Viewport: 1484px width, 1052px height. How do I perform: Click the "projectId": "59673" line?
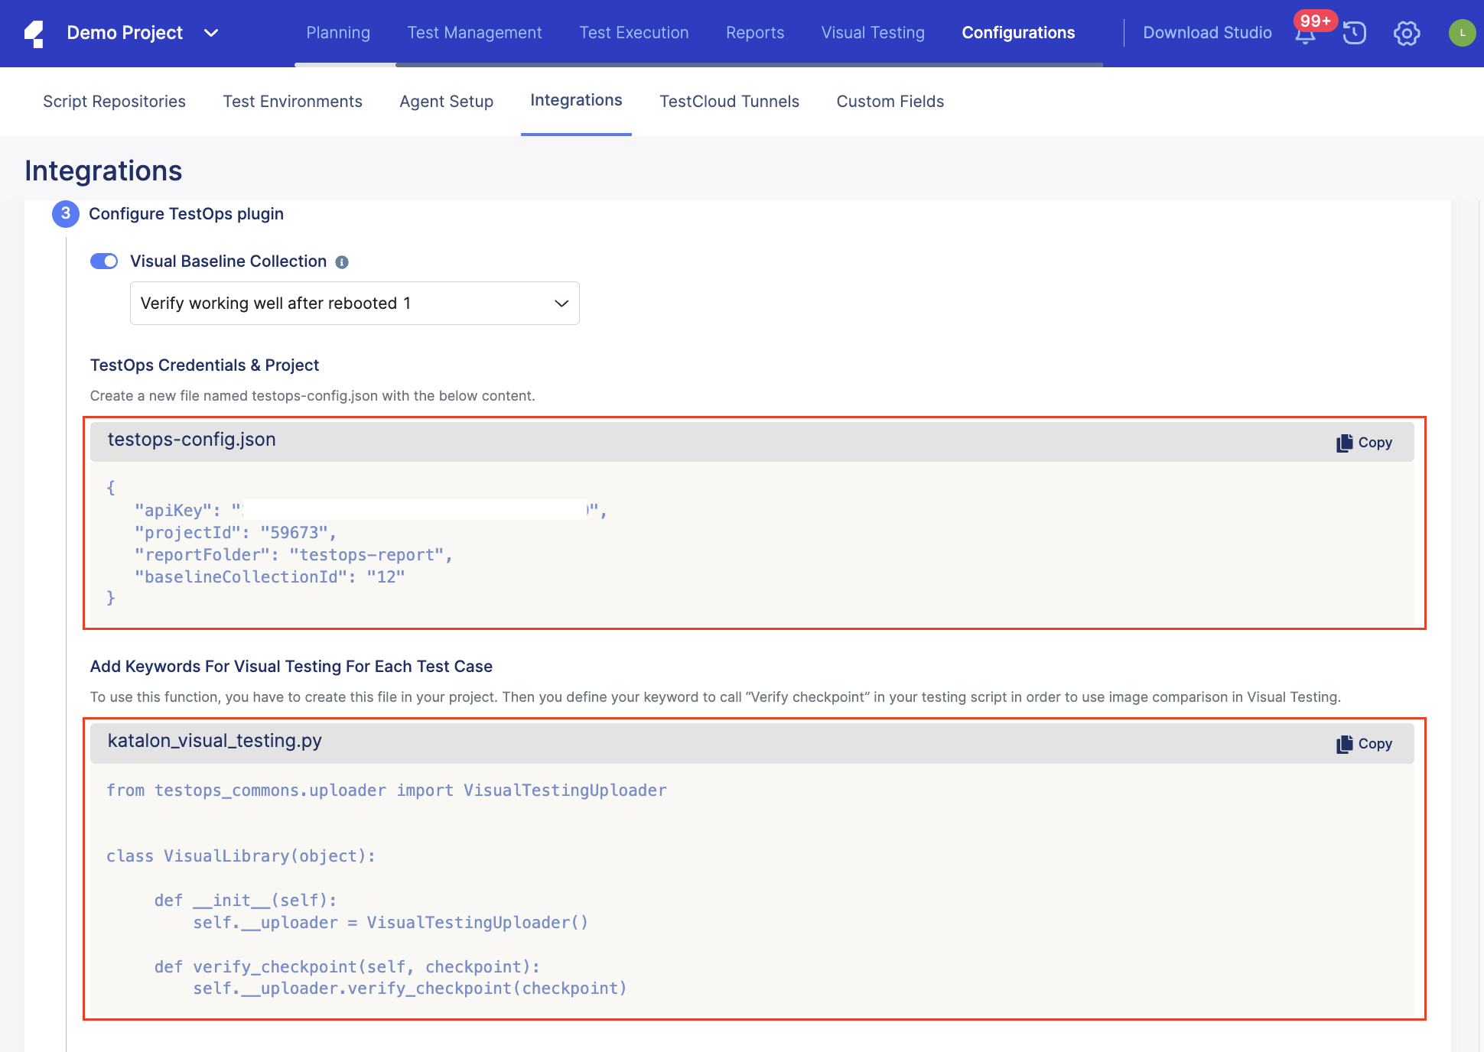(236, 533)
